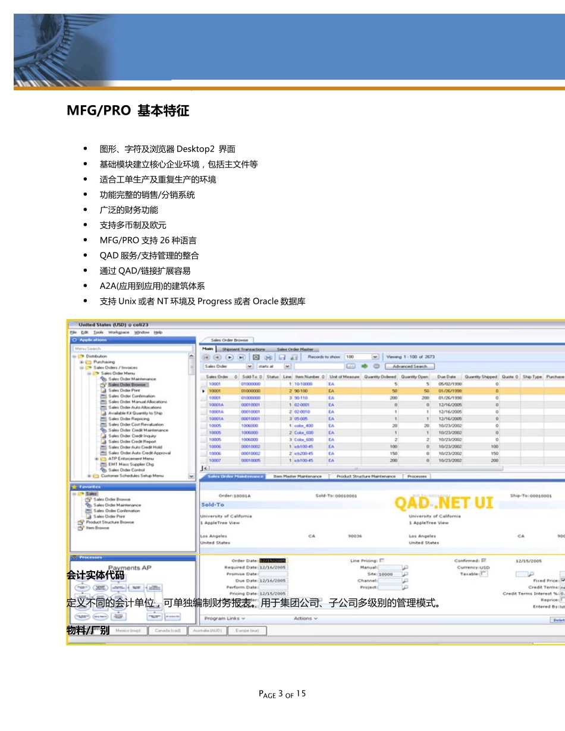Click the Menu Search input field
Screen dimensions: 565x731
(x=133, y=348)
